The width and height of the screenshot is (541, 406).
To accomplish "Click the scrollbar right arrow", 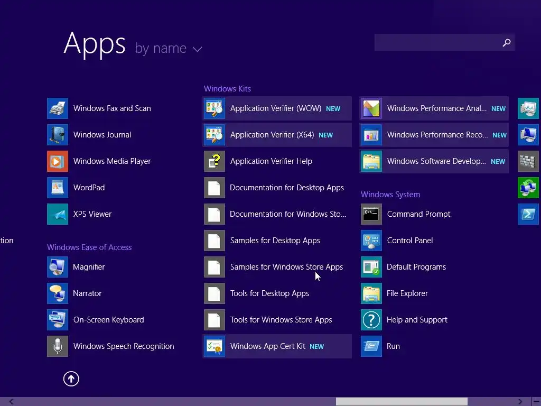I will click(x=520, y=402).
